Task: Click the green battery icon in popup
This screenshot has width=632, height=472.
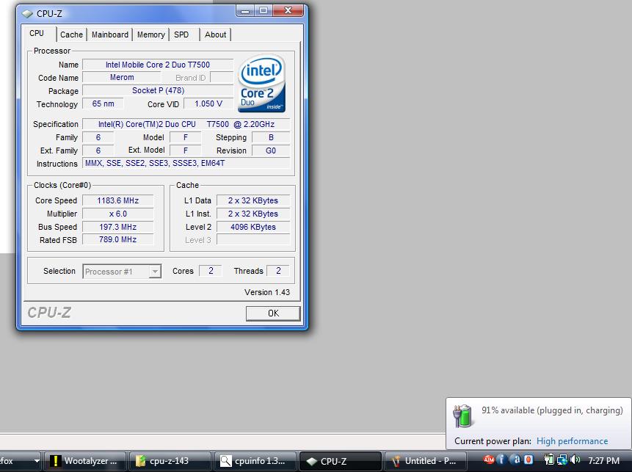Action: coord(462,415)
